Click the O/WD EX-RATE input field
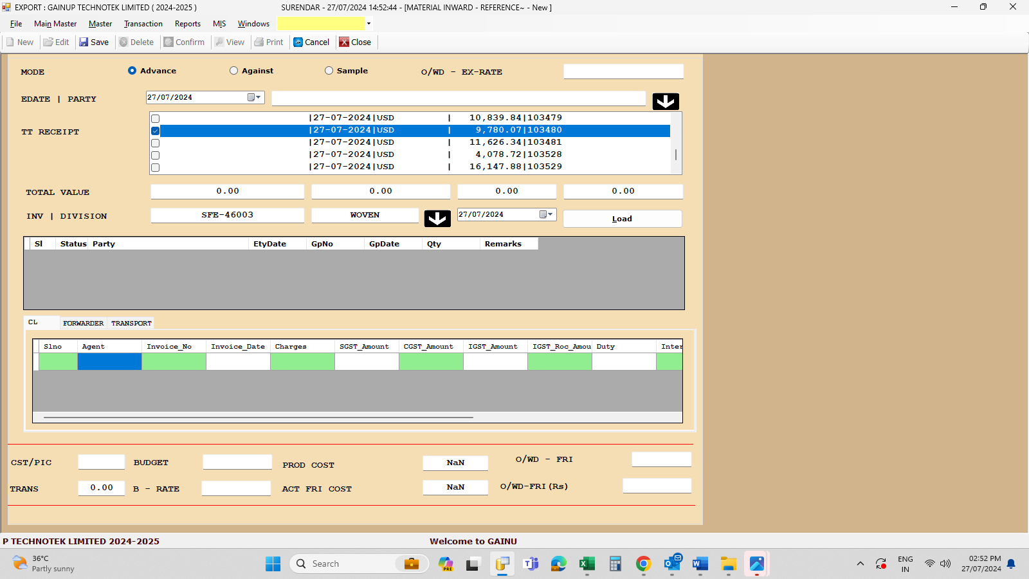The image size is (1029, 579). [623, 71]
